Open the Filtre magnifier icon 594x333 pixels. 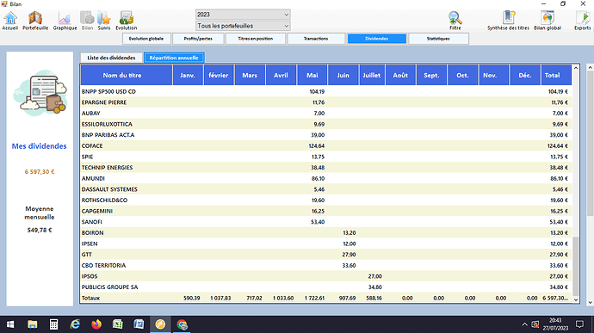pyautogui.click(x=455, y=21)
